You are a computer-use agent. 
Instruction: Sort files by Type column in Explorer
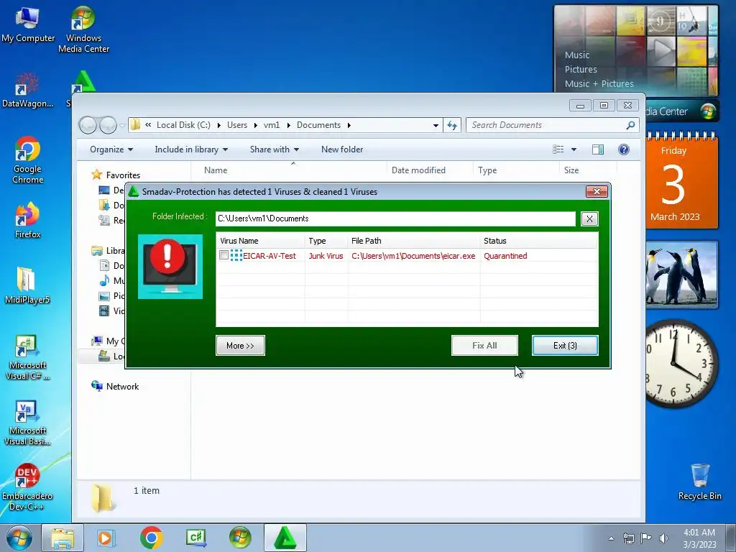pos(487,170)
